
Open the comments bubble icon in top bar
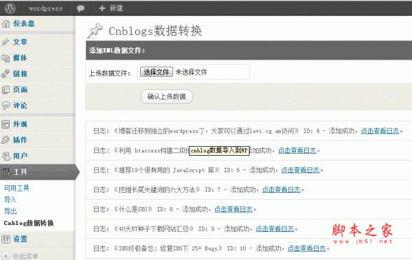pos(80,8)
